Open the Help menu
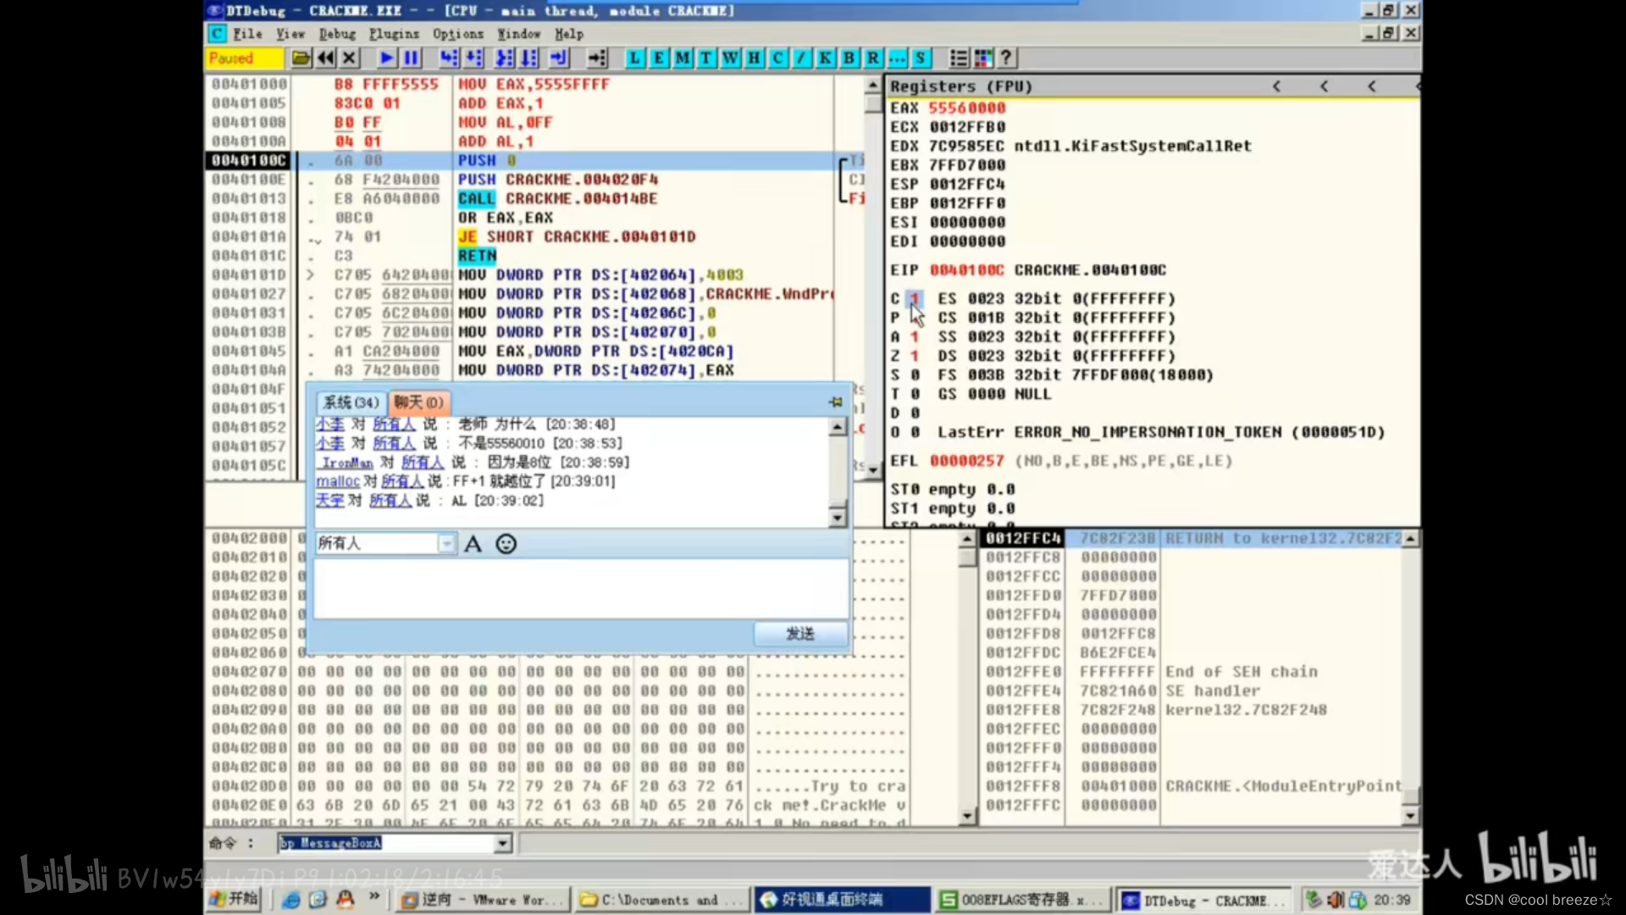 (569, 34)
